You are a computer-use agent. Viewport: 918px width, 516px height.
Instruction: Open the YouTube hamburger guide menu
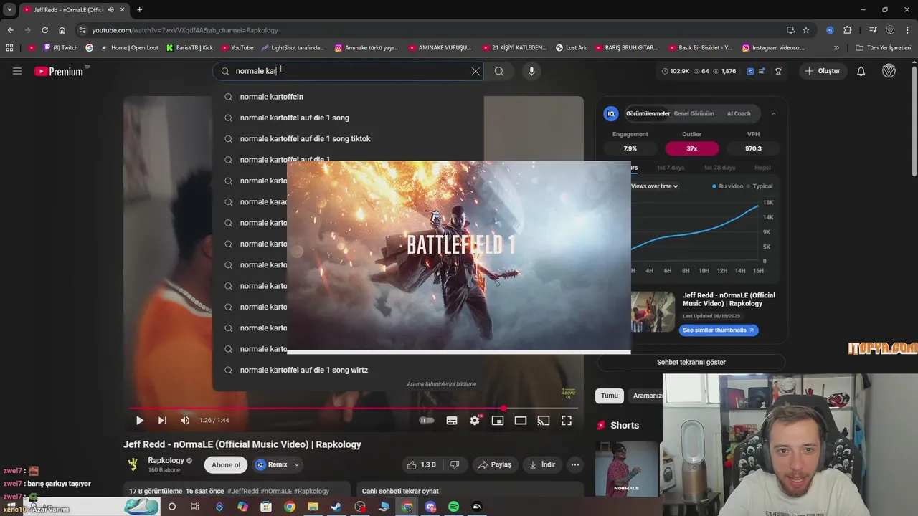[x=17, y=71]
